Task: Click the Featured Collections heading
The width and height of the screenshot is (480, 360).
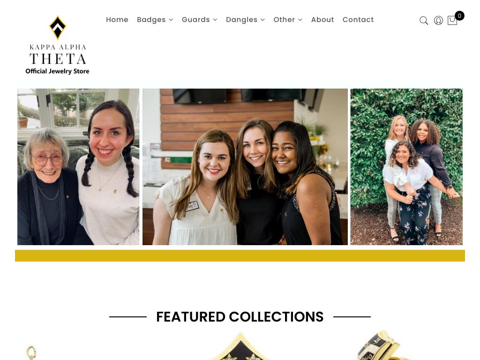Action: (240, 317)
